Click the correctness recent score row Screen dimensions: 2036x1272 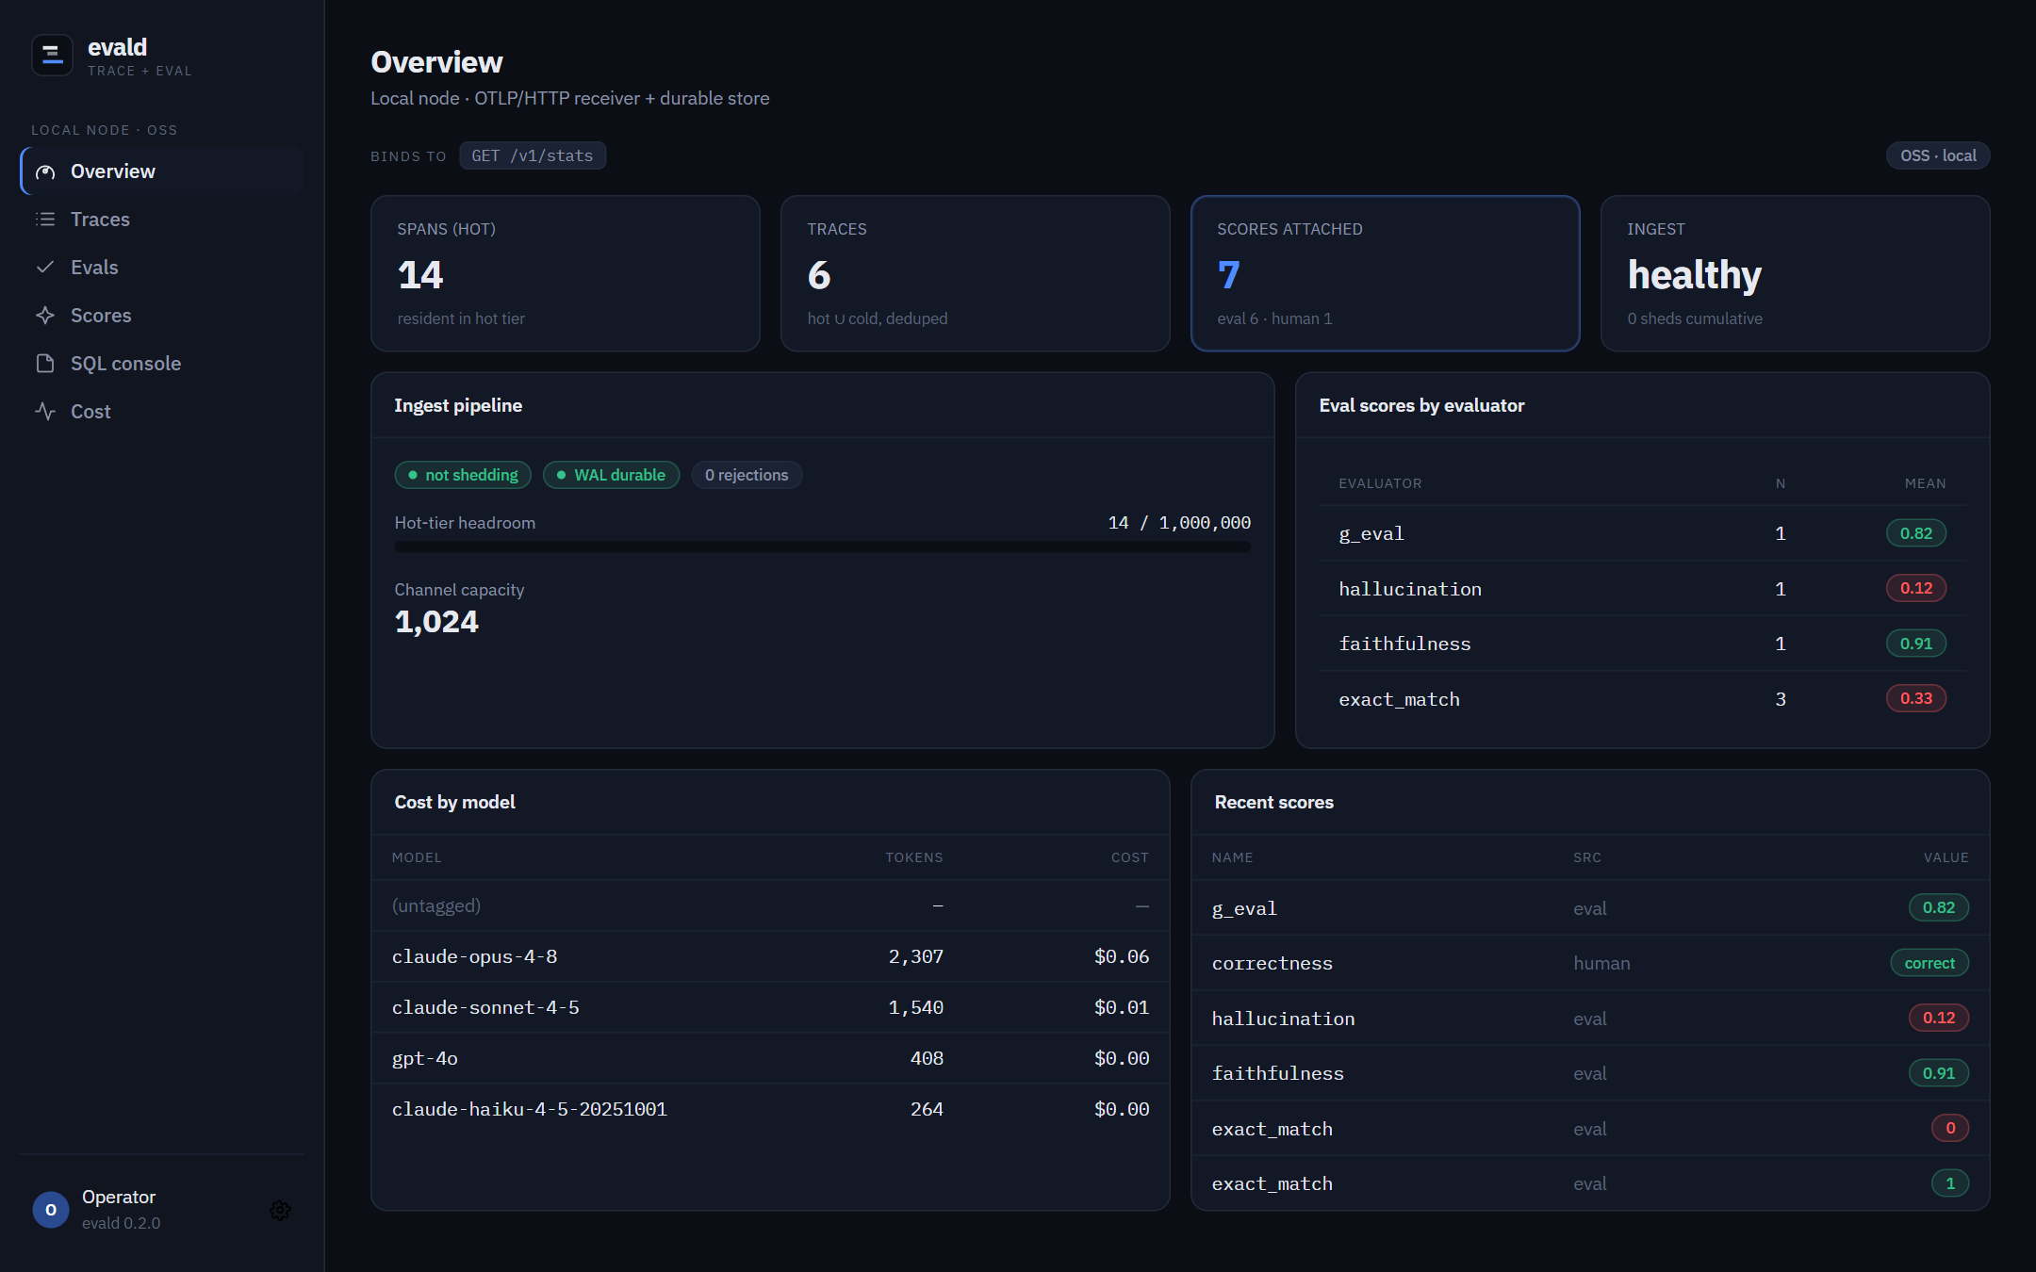pyautogui.click(x=1590, y=963)
